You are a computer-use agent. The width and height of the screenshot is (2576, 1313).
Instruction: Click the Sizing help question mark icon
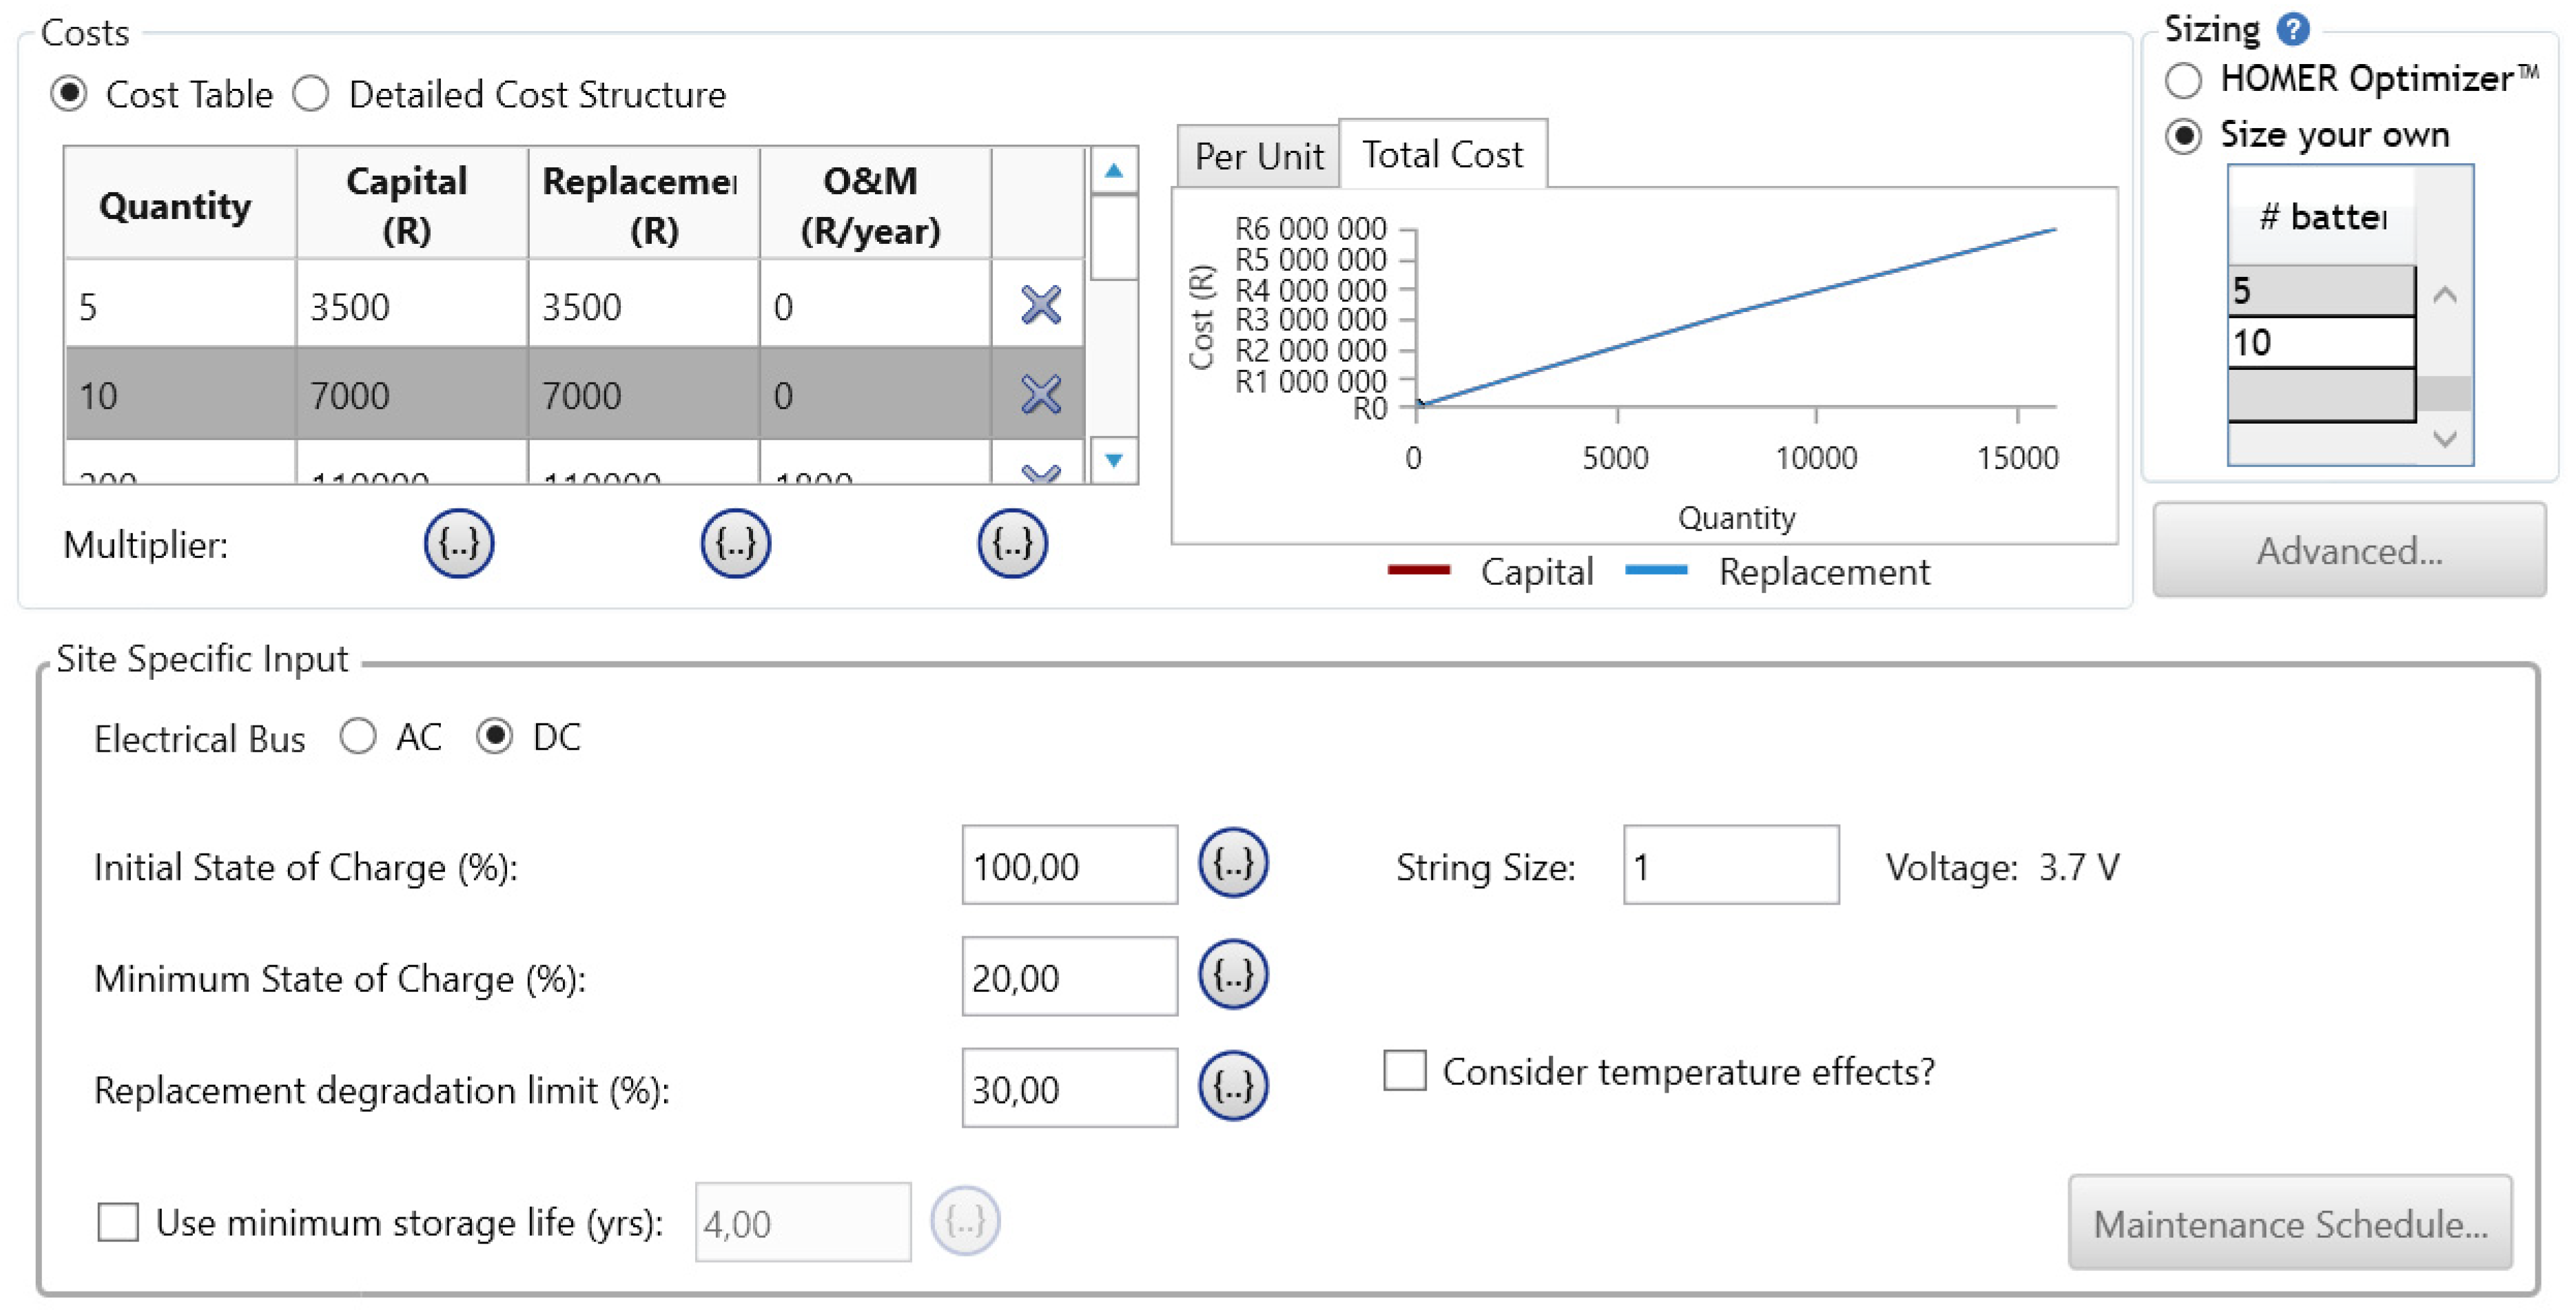pos(2293,29)
